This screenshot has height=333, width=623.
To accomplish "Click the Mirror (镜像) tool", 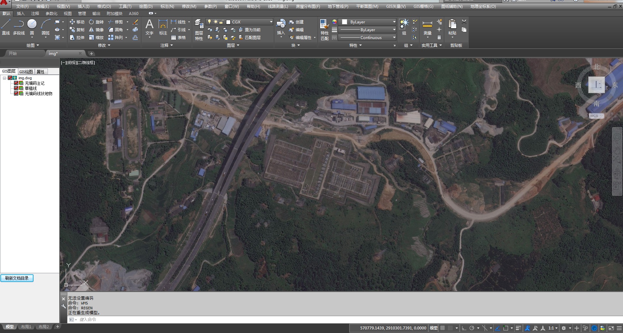I will click(96, 30).
